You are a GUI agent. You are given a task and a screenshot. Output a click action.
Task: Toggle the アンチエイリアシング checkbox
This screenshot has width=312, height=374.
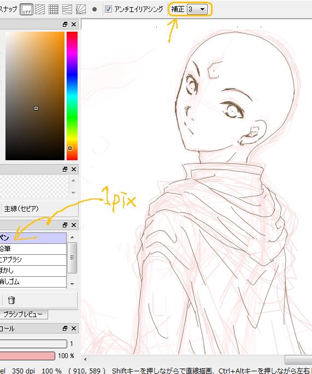[108, 9]
